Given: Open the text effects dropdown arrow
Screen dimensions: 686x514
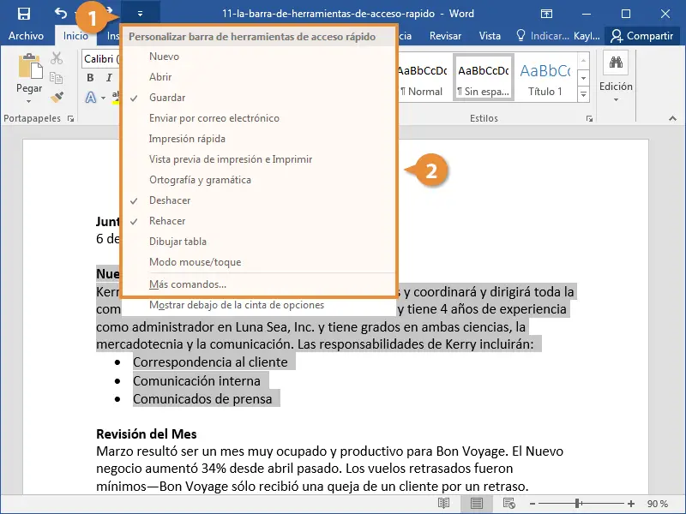Looking at the screenshot, I should click(103, 98).
